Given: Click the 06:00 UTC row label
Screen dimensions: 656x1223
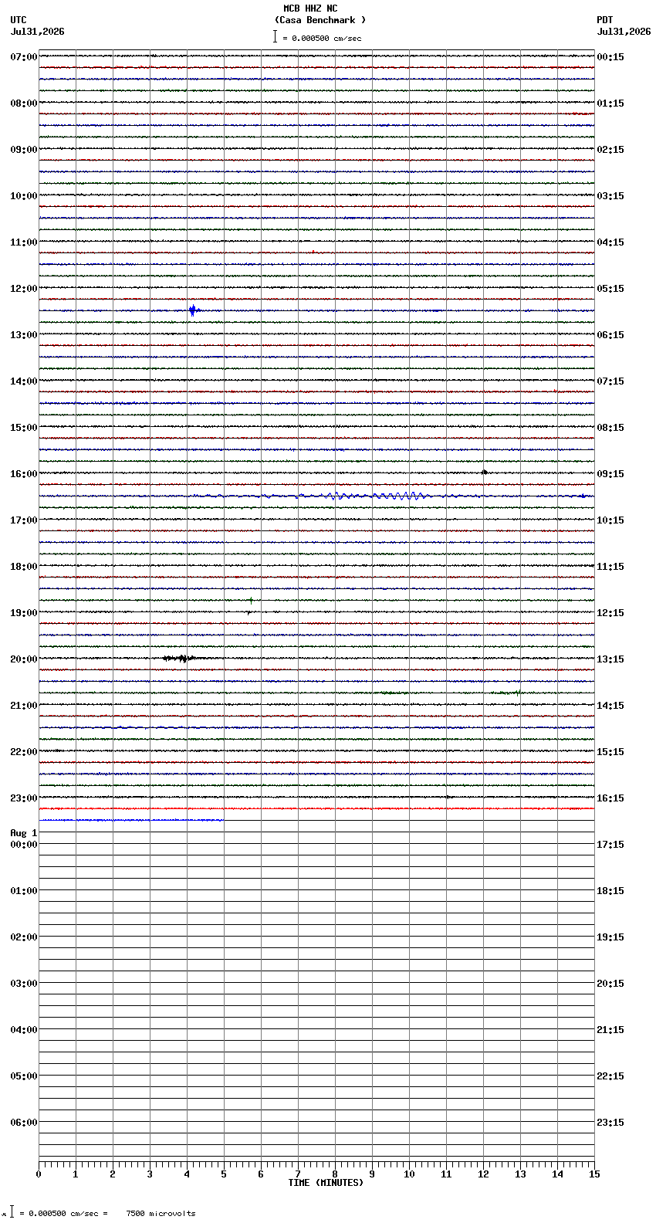Looking at the screenshot, I should 24,1123.
